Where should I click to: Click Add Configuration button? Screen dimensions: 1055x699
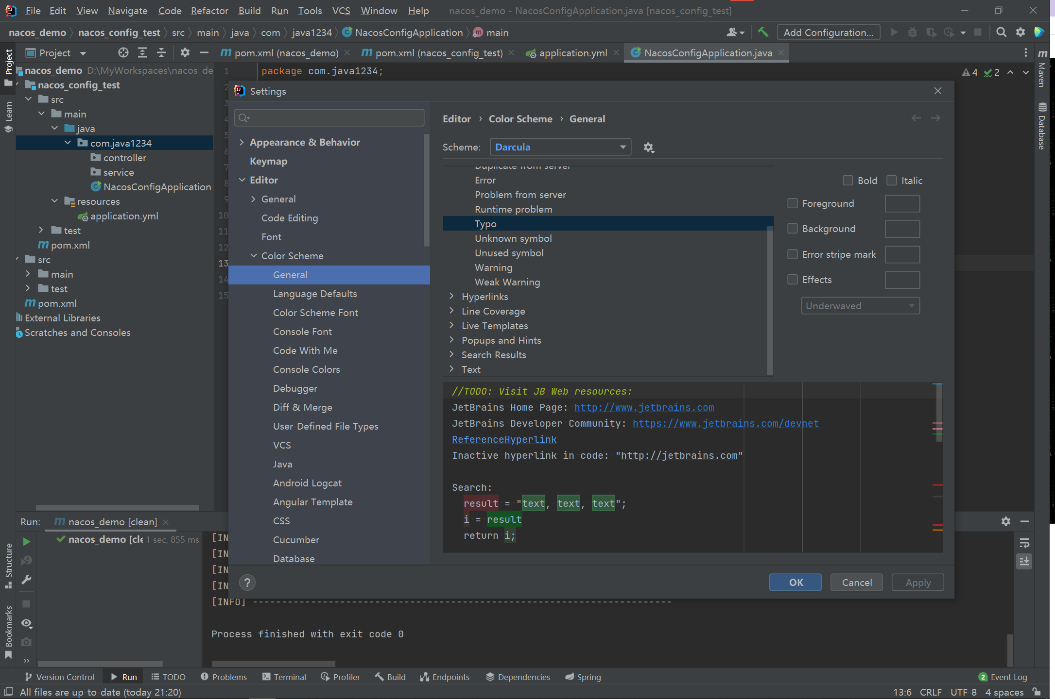[828, 33]
